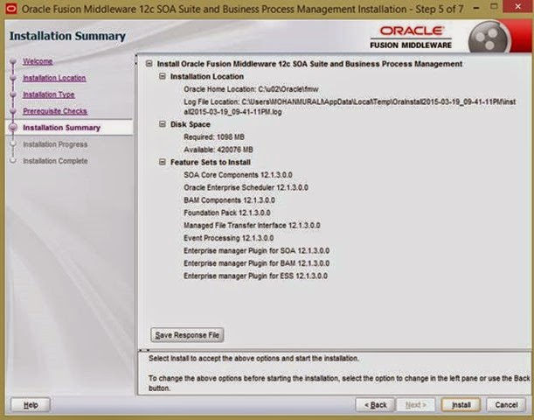Image resolution: width=534 pixels, height=420 pixels.
Task: Select SOA Core Components 12.1.3.0.0 row
Action: click(x=238, y=175)
